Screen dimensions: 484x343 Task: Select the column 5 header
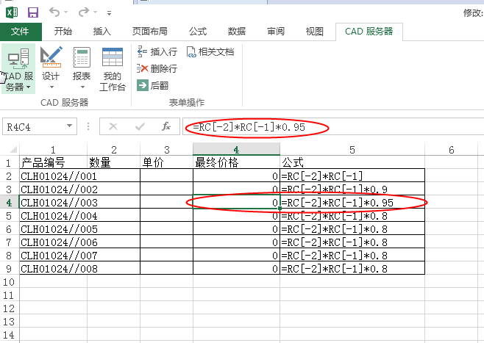point(352,150)
